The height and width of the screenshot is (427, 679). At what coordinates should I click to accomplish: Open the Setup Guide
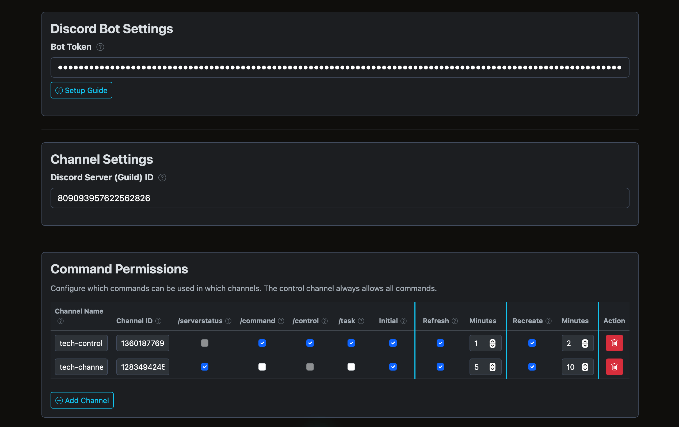pyautogui.click(x=82, y=90)
